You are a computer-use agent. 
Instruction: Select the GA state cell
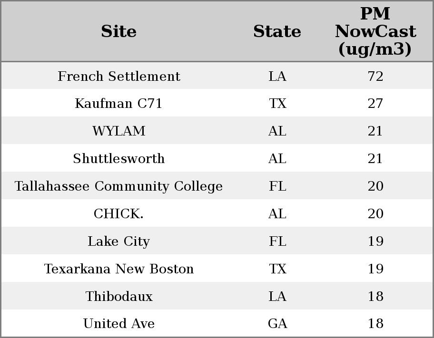pos(277,324)
